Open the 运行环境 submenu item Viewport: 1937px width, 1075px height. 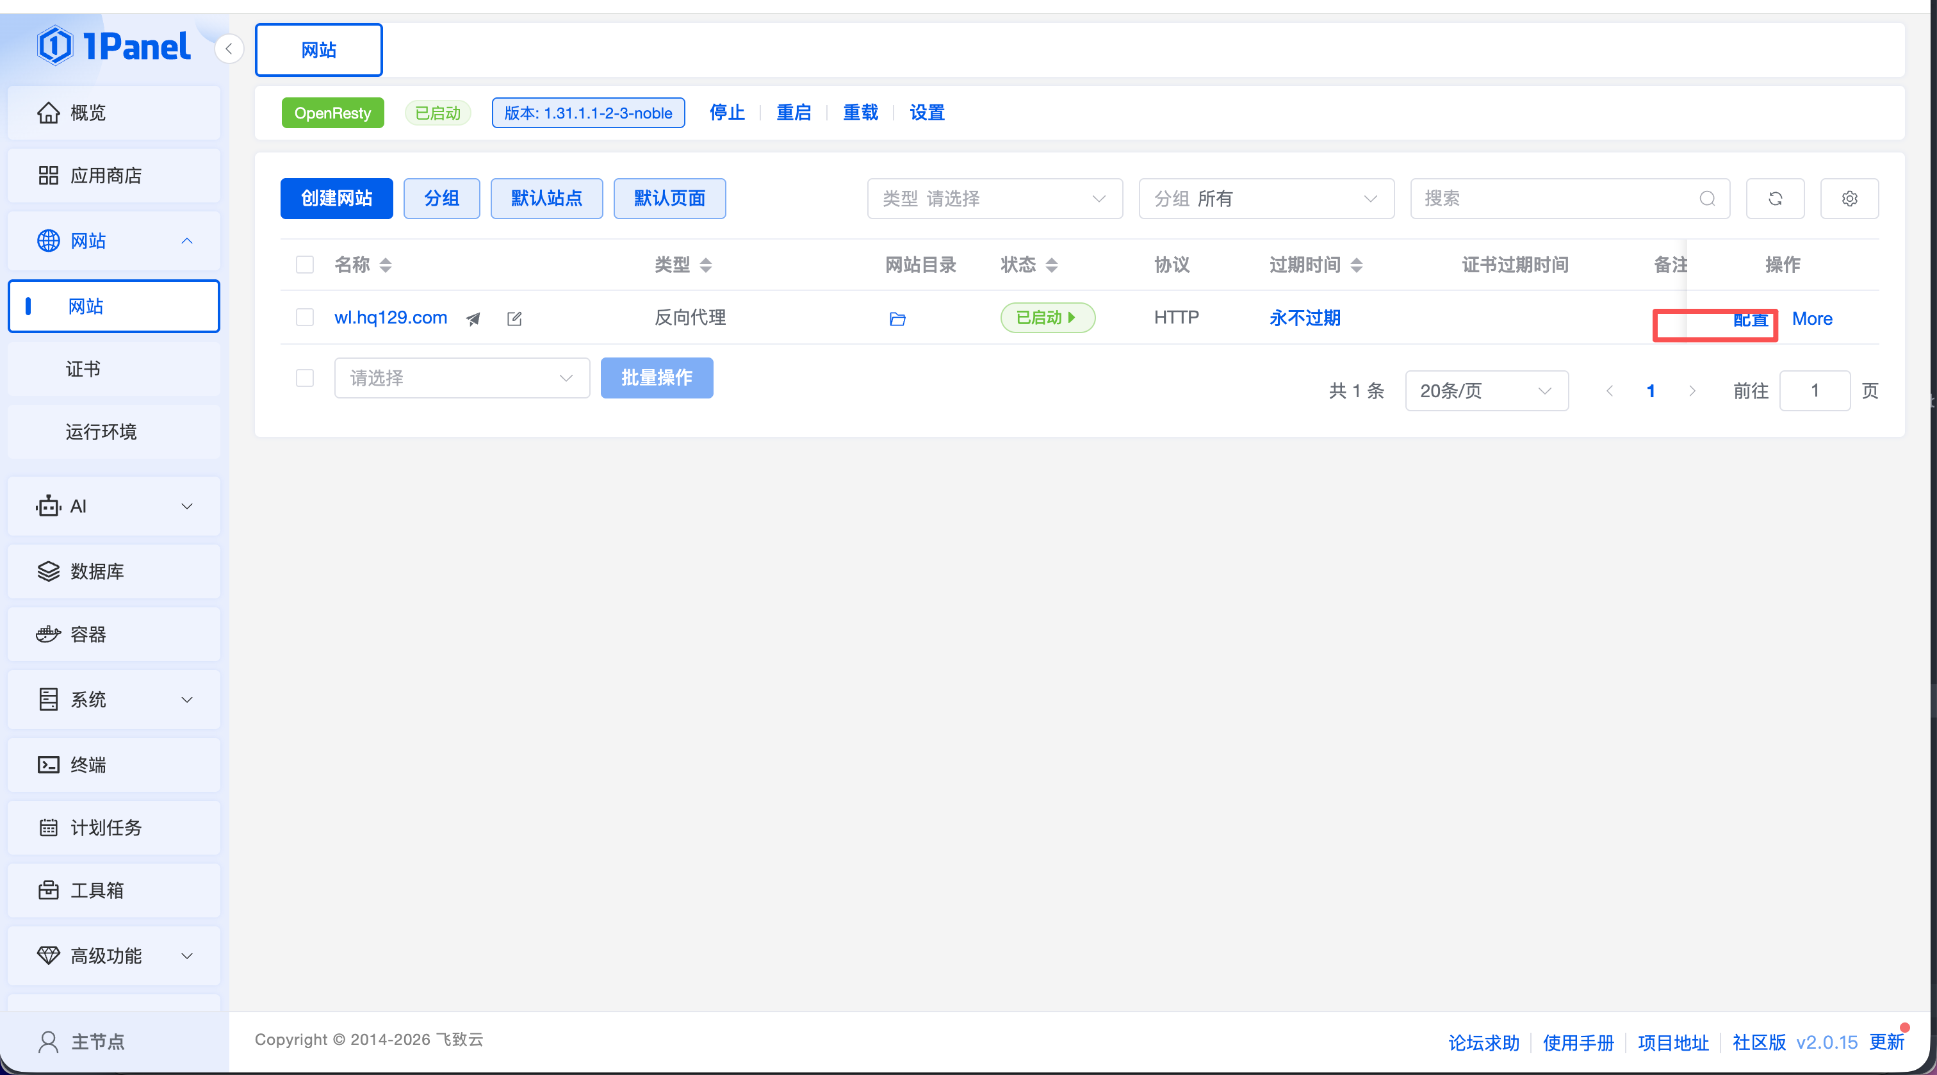point(114,431)
